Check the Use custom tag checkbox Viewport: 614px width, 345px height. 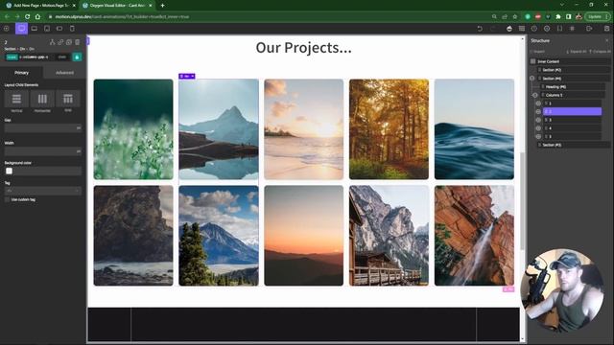(x=7, y=199)
